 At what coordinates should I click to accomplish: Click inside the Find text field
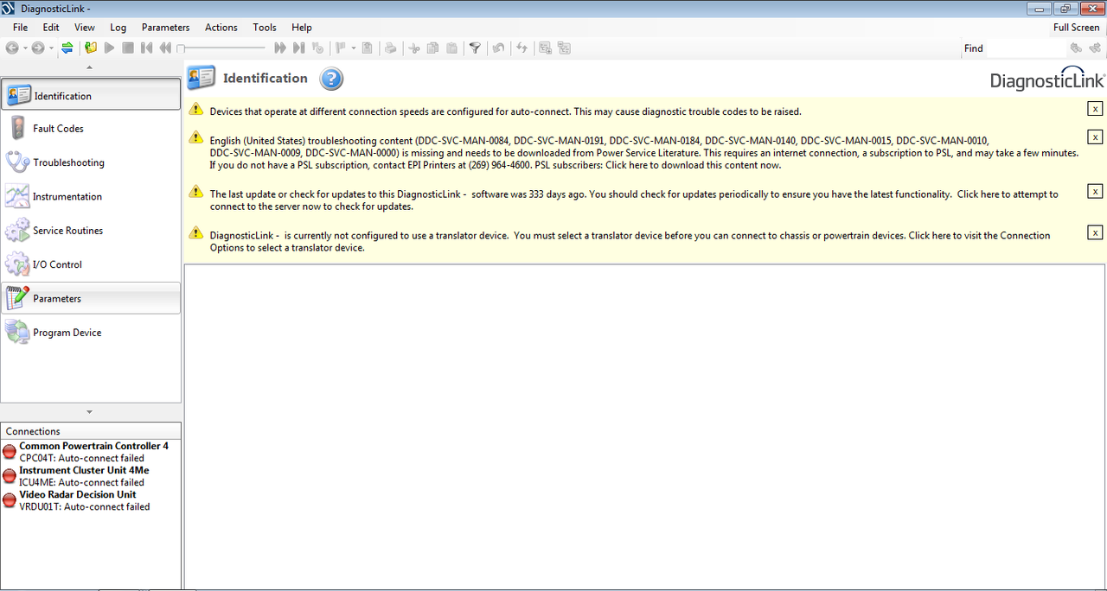tap(1027, 48)
